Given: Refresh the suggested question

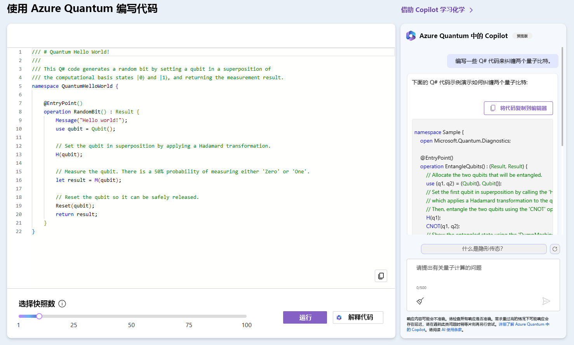Looking at the screenshot, I should 555,249.
